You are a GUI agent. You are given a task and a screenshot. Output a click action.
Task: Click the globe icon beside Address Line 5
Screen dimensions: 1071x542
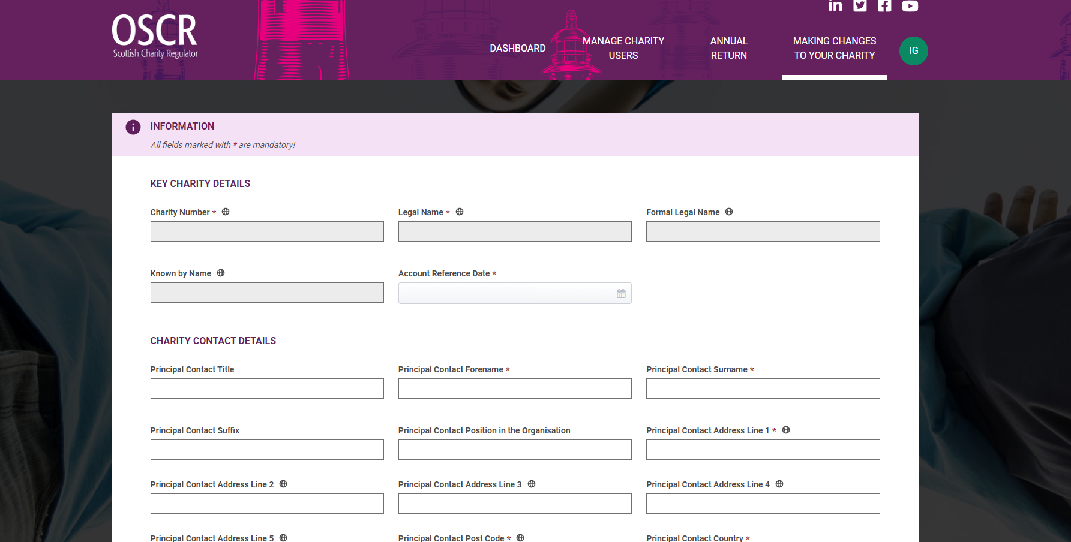click(x=283, y=538)
